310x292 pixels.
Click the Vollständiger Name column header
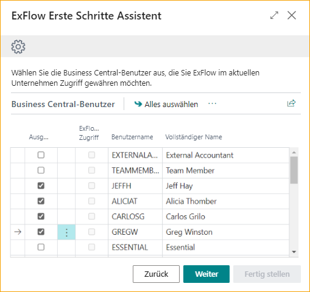click(x=194, y=137)
